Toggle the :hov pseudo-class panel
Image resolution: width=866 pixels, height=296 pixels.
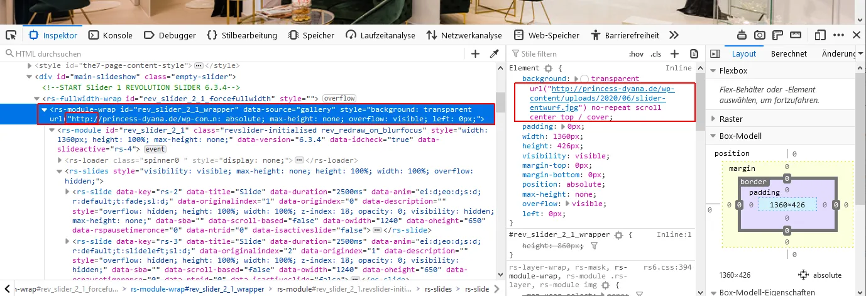click(x=637, y=54)
